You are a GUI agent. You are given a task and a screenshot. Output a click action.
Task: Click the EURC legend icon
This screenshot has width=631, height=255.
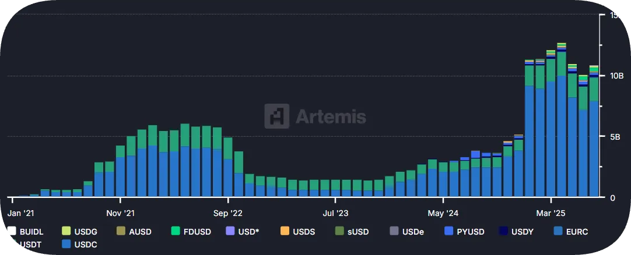point(557,231)
